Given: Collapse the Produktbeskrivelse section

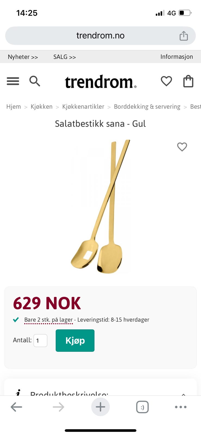Looking at the screenshot, I should (x=184, y=394).
